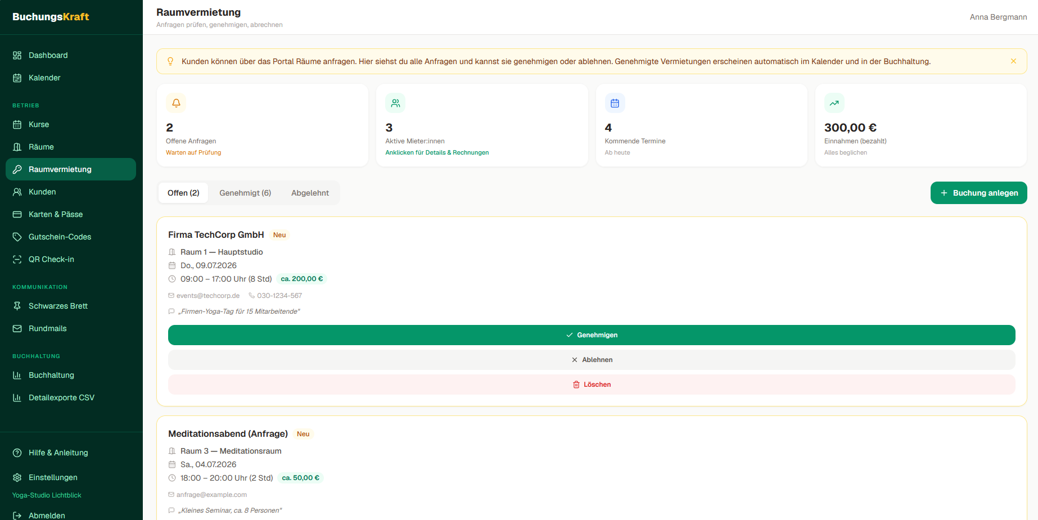
Task: Go to Gutschein-Codes
Action: pyautogui.click(x=71, y=237)
